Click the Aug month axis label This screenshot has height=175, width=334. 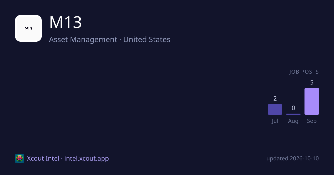point(293,121)
